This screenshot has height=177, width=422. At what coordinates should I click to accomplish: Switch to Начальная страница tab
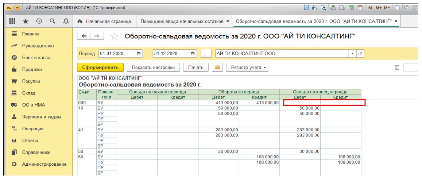click(105, 21)
